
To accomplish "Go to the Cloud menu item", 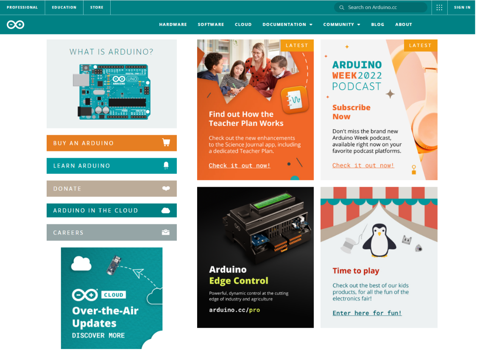I will [243, 24].
